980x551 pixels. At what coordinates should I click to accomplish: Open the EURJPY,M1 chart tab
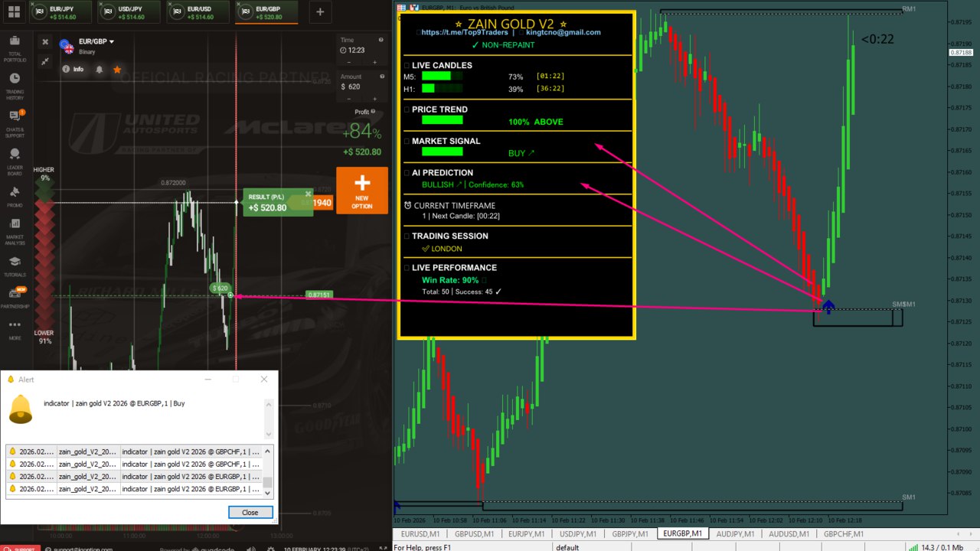526,533
